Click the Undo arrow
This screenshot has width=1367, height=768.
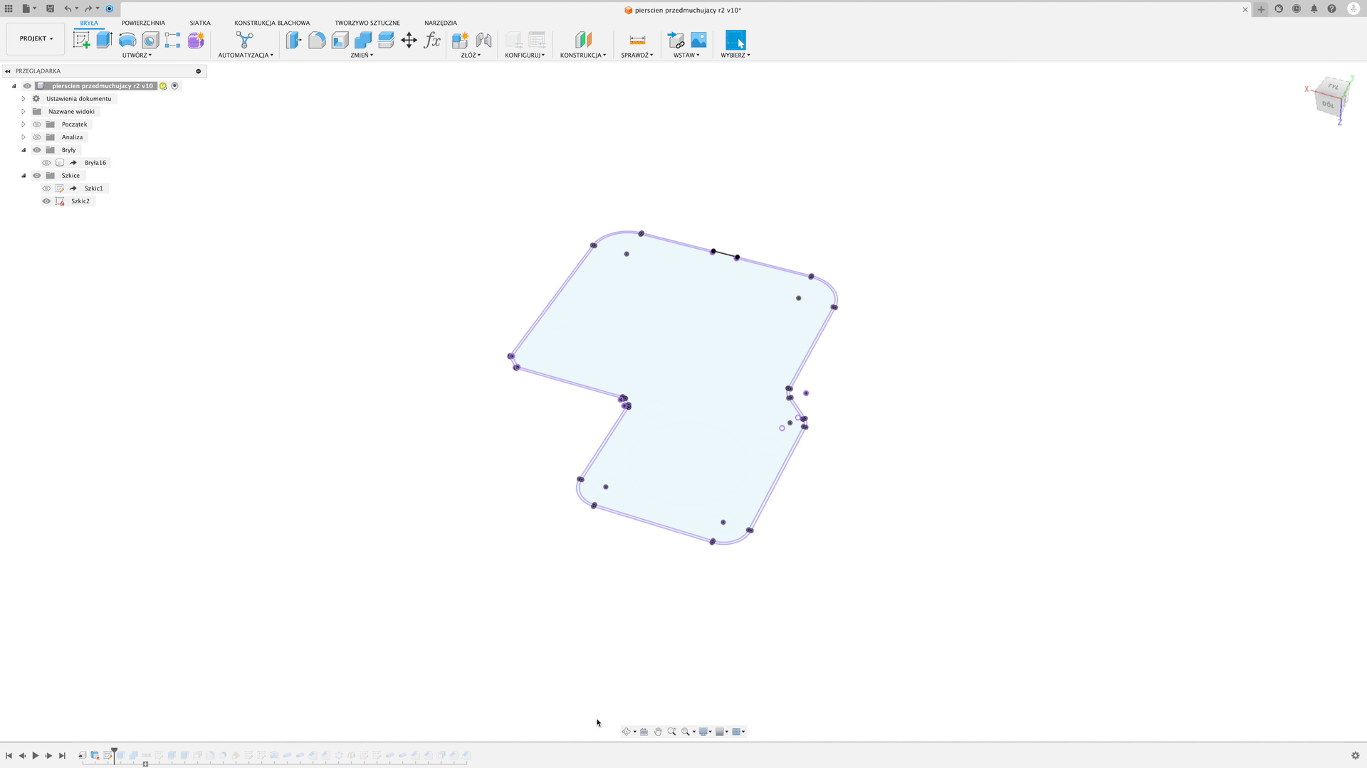pyautogui.click(x=68, y=9)
